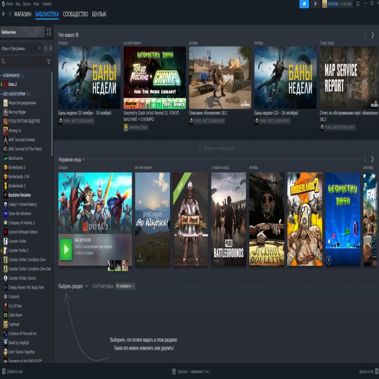Switch to grid collections view icon
The height and width of the screenshot is (379, 379).
point(49,32)
